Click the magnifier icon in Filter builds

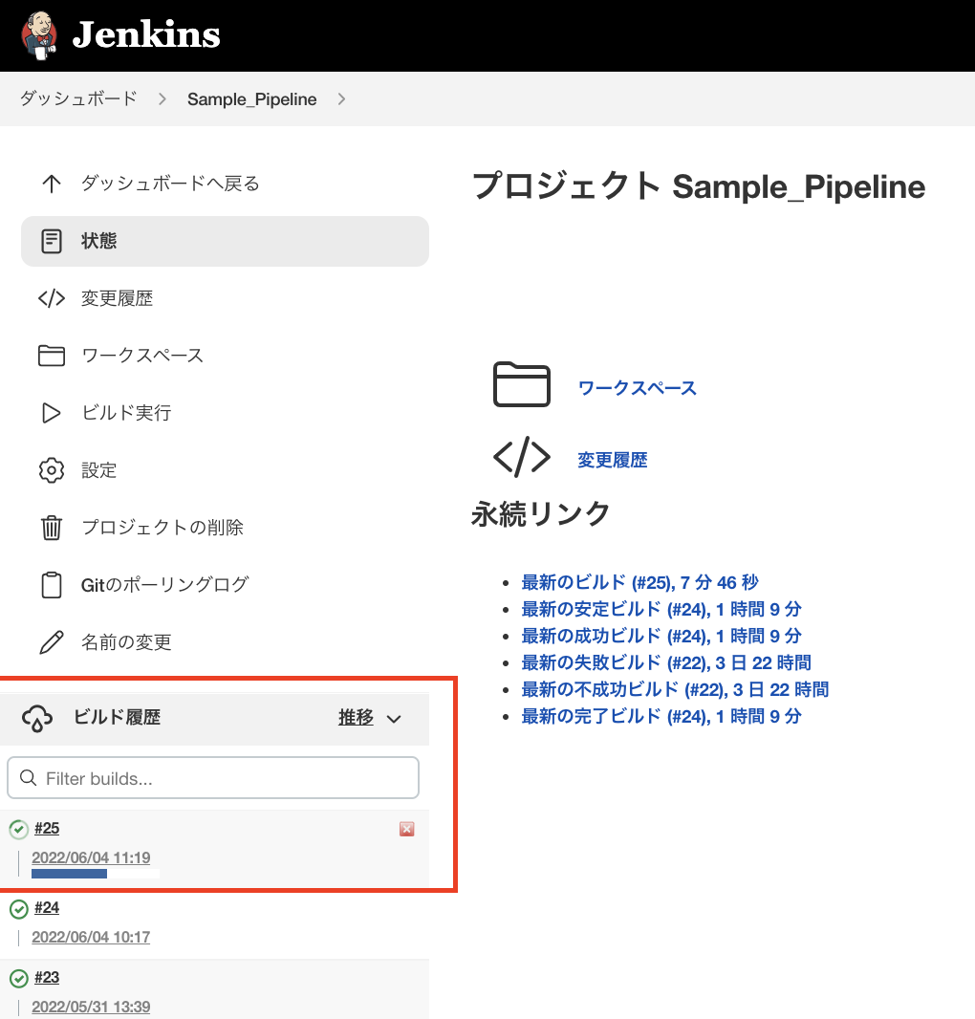[x=28, y=778]
